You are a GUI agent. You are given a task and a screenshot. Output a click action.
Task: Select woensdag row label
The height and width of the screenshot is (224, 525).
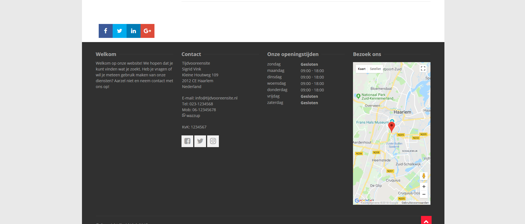coord(276,83)
